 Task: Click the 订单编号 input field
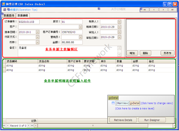[29, 22]
